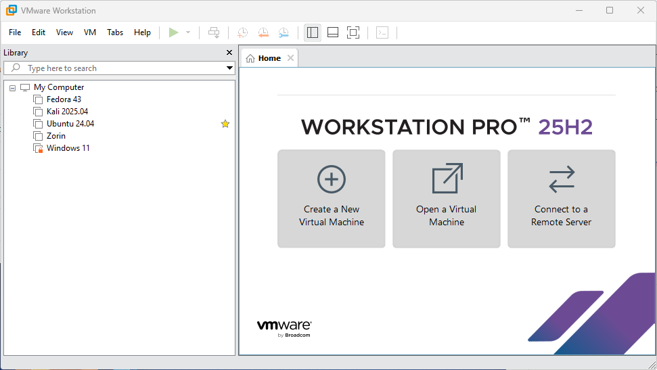Open the Library search filter dropdown
The height and width of the screenshot is (370, 657).
(229, 68)
